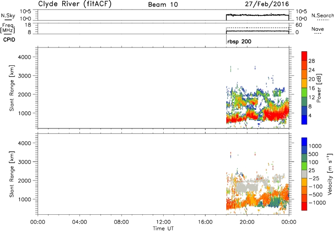Viewport: 334px width, 231px height.
Task: Click the dotted Nave line in frequency panel
Action: click(x=257, y=28)
